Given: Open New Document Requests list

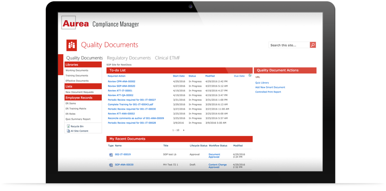Looking at the screenshot, I should 79,92.
